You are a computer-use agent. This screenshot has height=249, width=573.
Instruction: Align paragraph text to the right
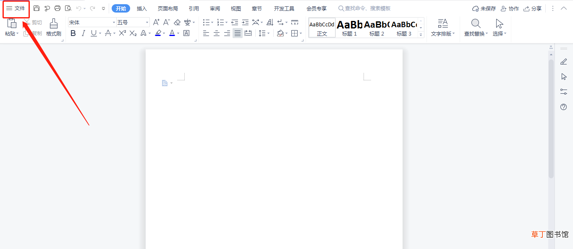pyautogui.click(x=227, y=33)
